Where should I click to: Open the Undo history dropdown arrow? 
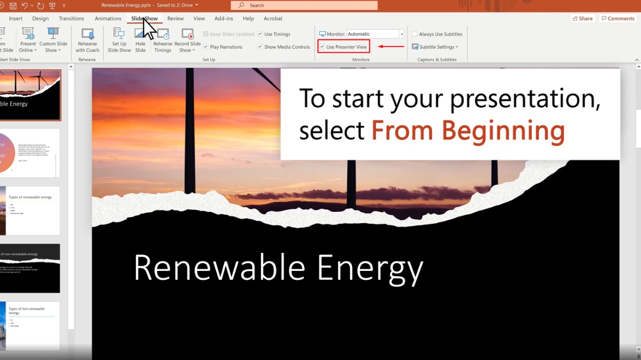(x=32, y=6)
